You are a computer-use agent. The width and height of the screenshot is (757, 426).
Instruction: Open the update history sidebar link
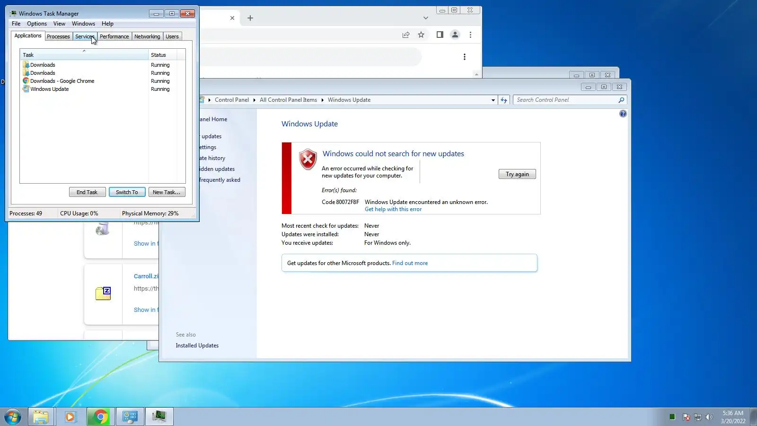coord(212,158)
